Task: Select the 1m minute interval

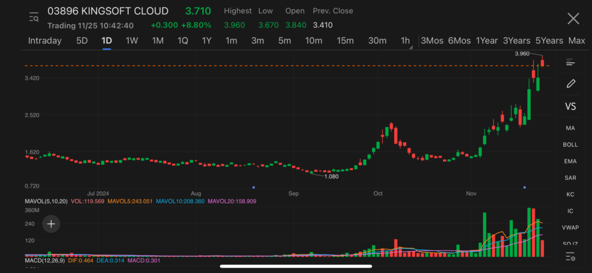Action: point(231,41)
